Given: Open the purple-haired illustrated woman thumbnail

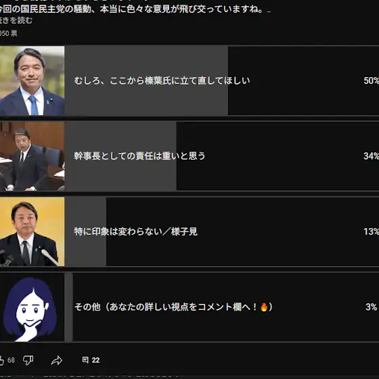Looking at the screenshot, I should 32,307.
